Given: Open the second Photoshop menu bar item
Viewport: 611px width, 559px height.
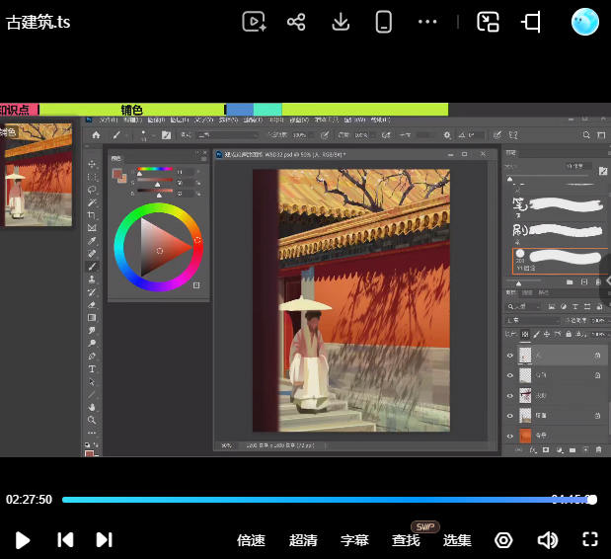Looking at the screenshot, I should click(x=132, y=120).
